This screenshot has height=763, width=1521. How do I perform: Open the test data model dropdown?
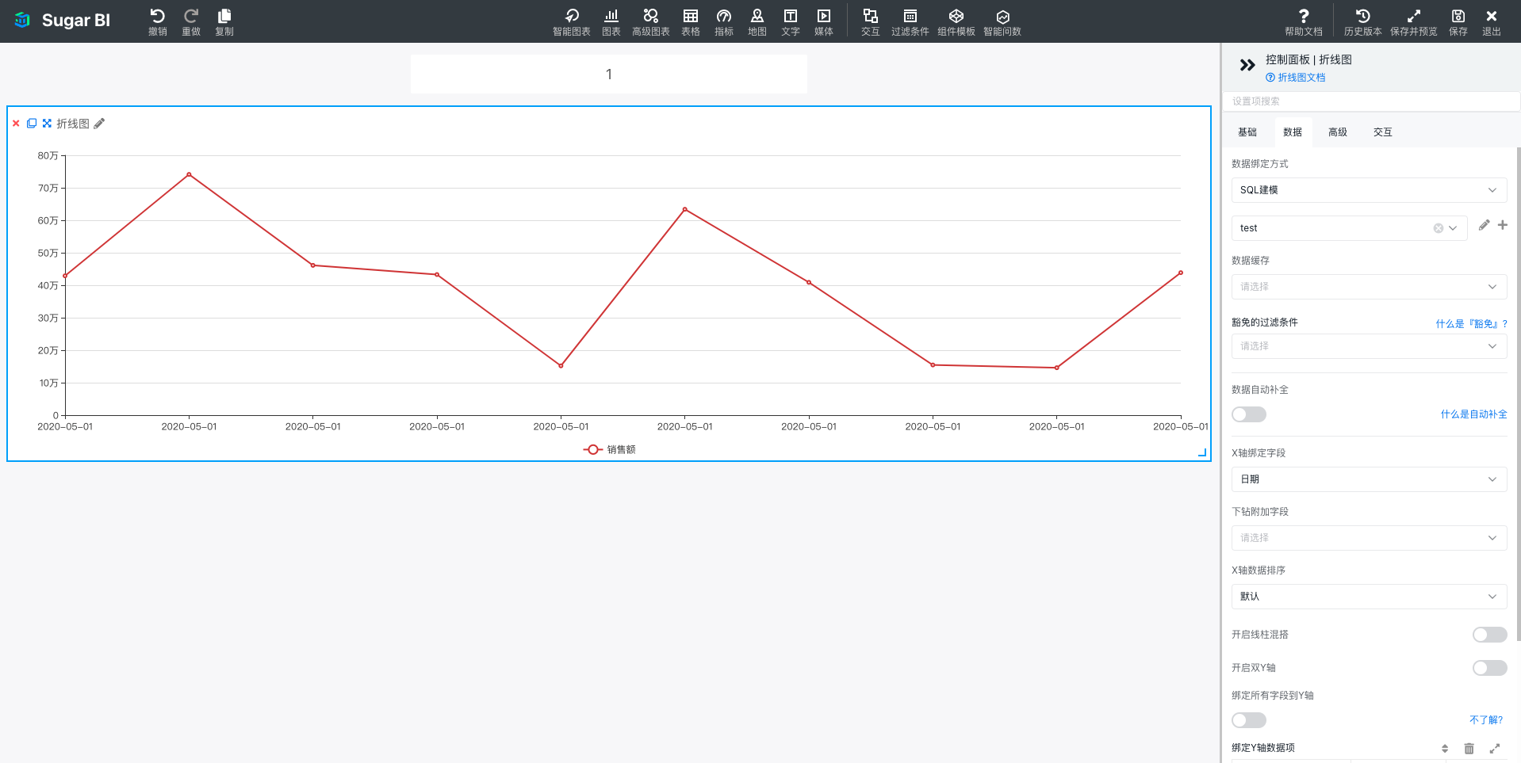coord(1350,228)
